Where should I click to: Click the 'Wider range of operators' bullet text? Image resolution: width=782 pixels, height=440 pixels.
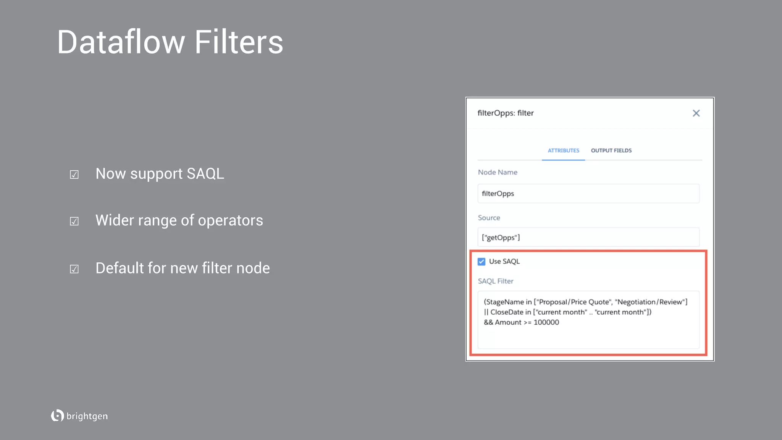coord(179,220)
